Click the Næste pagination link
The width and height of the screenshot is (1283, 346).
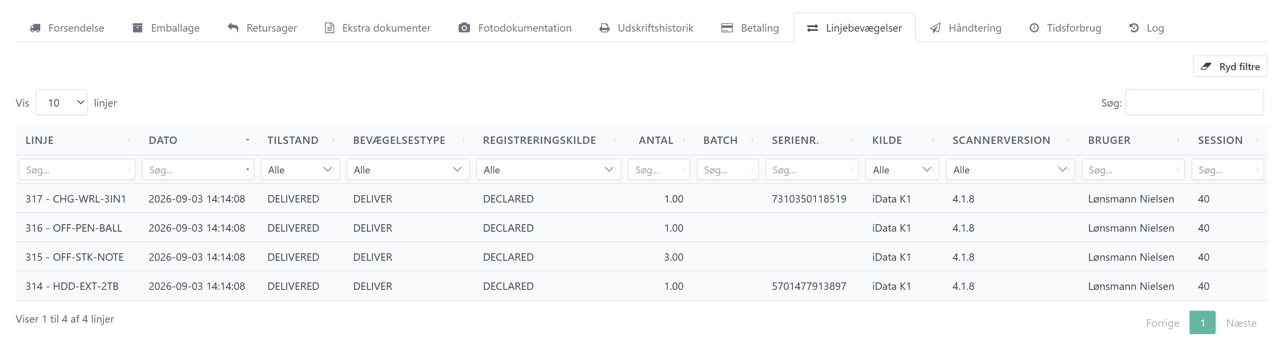(x=1241, y=323)
